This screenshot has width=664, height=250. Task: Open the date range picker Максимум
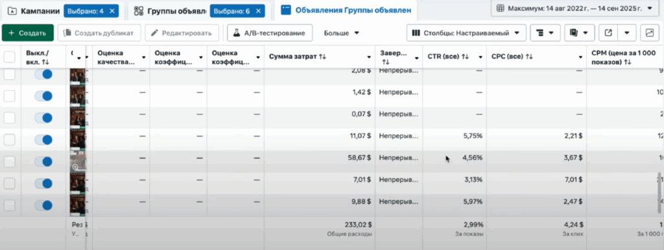tap(575, 8)
